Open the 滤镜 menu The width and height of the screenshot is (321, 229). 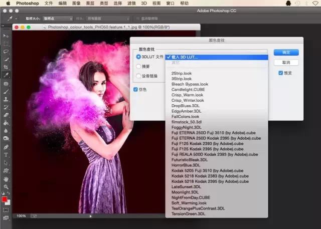tap(131, 3)
